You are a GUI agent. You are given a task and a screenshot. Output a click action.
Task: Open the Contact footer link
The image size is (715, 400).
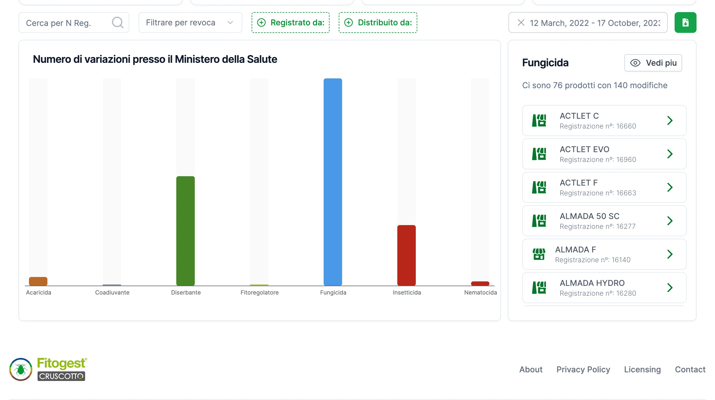coord(690,369)
